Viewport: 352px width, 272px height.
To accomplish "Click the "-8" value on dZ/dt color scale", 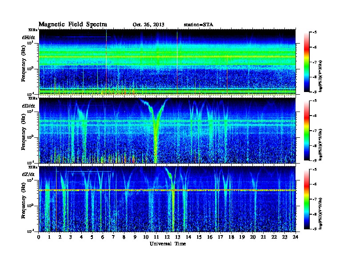I will pos(315,214).
